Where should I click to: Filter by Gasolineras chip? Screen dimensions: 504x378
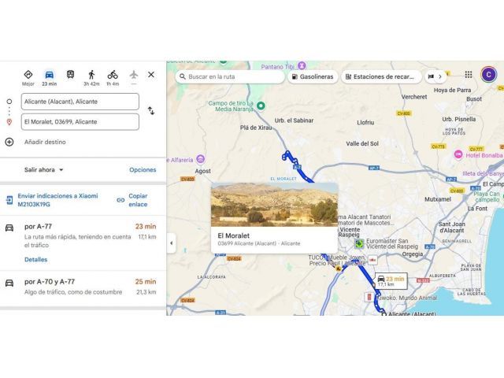(x=313, y=77)
